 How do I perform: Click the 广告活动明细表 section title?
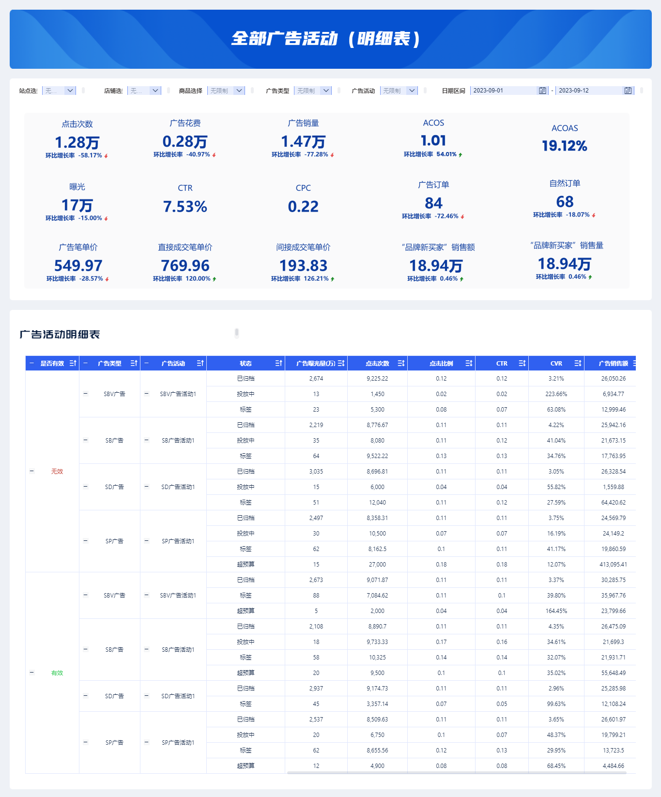pos(60,335)
